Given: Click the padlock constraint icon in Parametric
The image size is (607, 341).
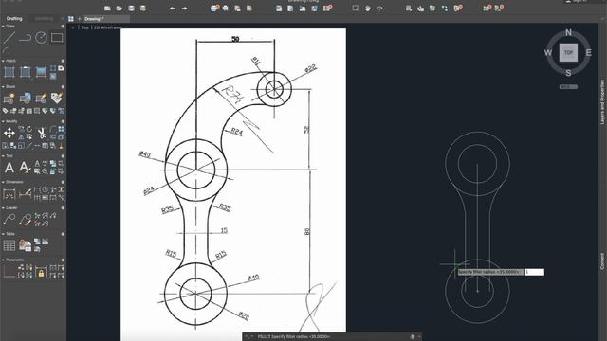Looking at the screenshot, I should [x=41, y=273].
